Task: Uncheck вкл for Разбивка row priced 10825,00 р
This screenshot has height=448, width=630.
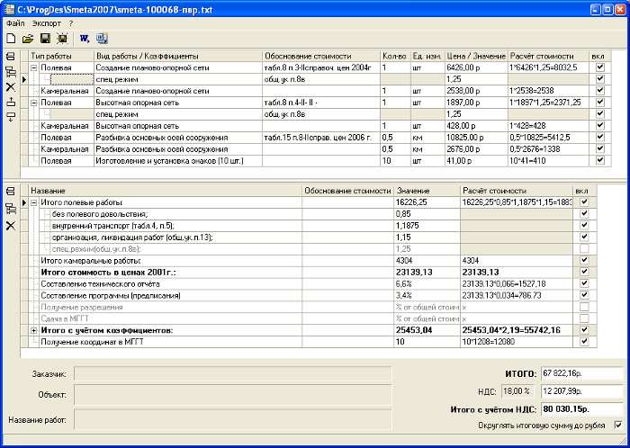Action: click(x=600, y=138)
